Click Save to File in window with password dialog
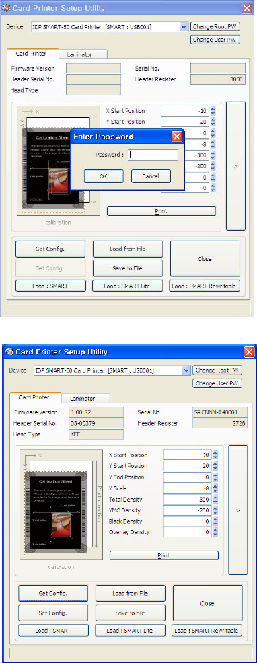 pyautogui.click(x=127, y=268)
